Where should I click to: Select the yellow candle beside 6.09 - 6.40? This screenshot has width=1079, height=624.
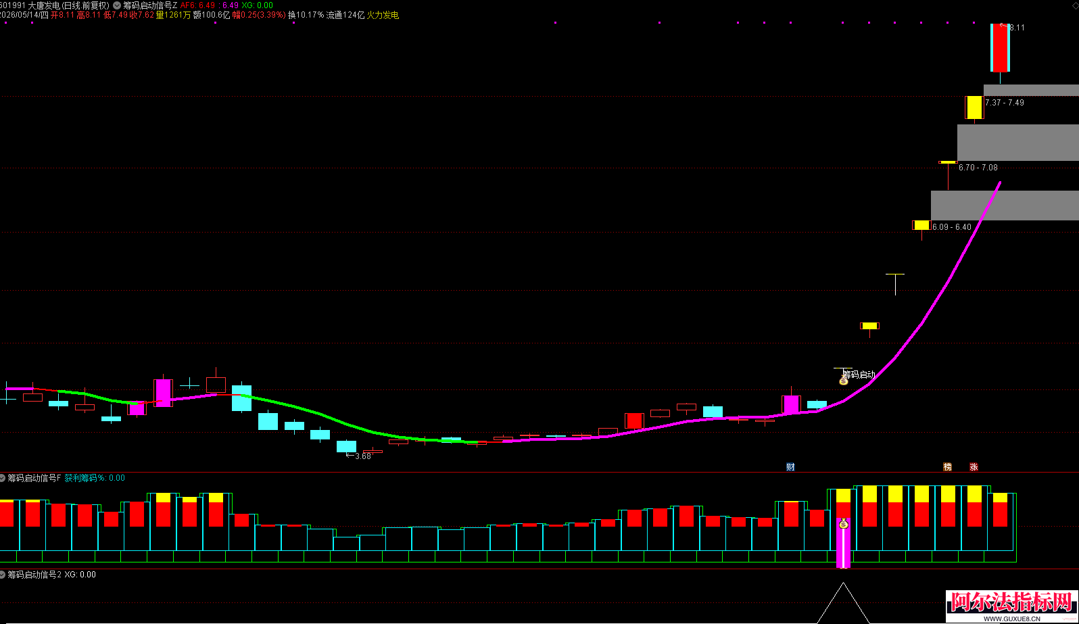click(x=921, y=225)
